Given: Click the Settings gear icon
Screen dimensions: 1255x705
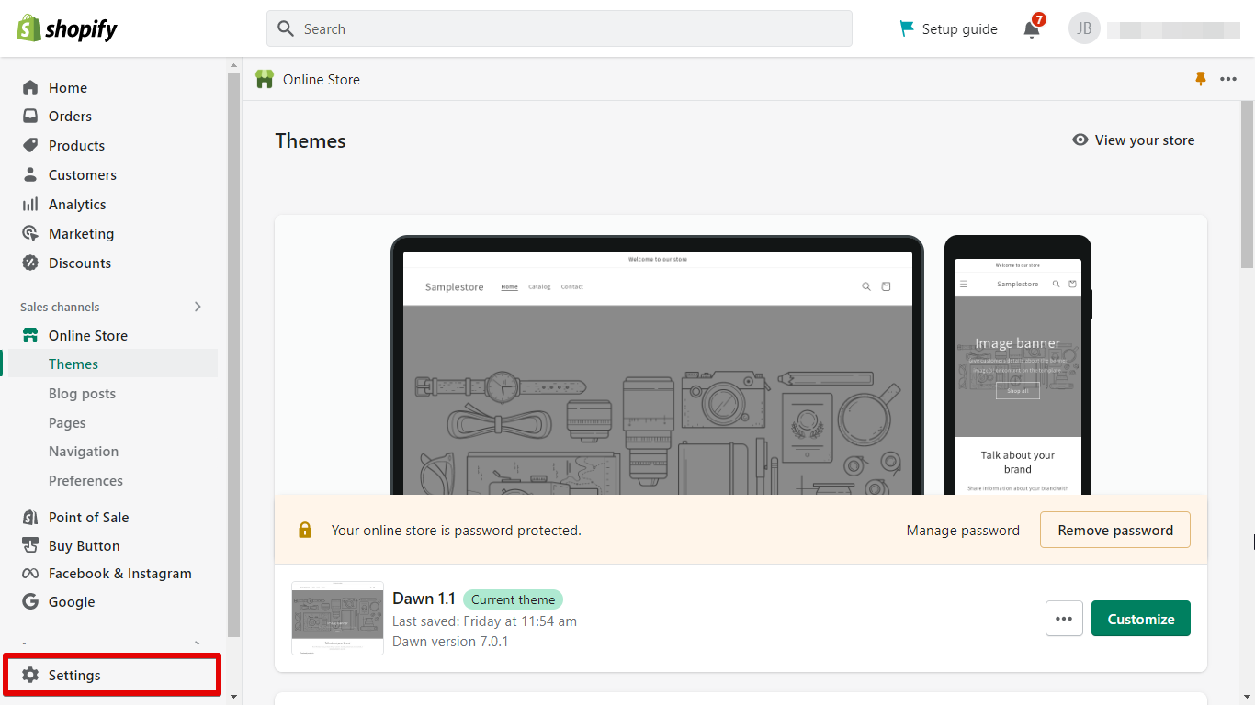Looking at the screenshot, I should (30, 675).
